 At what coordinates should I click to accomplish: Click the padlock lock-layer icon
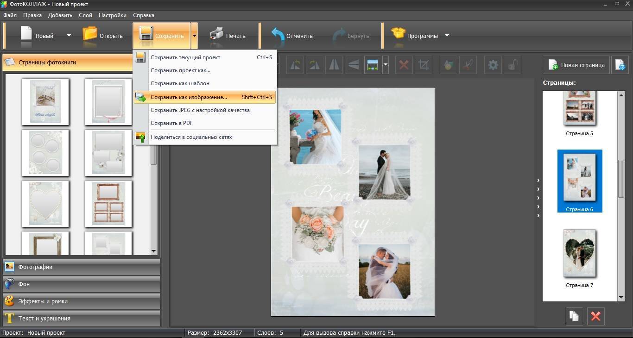coord(512,65)
